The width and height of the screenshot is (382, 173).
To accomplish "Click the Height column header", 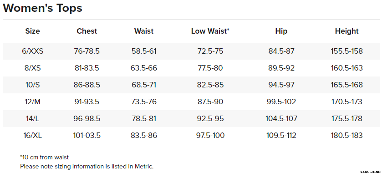I will coord(346,31).
